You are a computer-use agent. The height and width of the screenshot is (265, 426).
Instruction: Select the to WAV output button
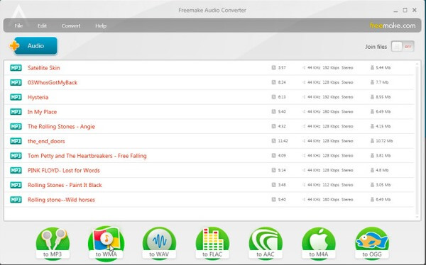pyautogui.click(x=159, y=243)
